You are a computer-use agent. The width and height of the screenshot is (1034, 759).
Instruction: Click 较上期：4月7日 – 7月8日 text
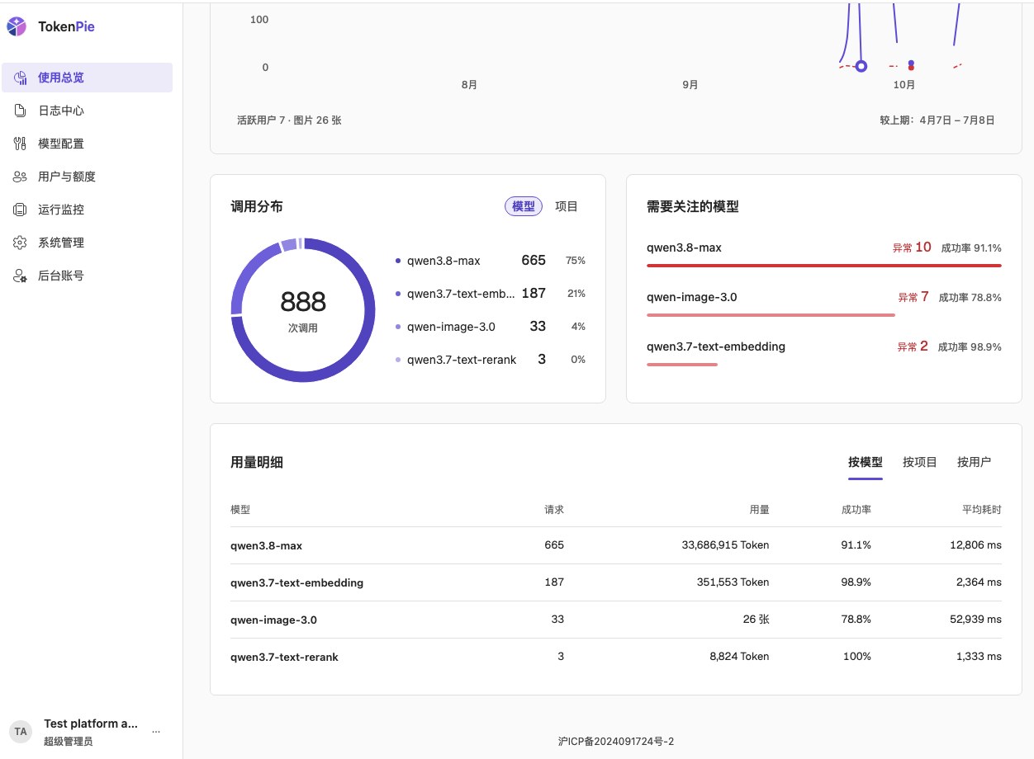937,120
